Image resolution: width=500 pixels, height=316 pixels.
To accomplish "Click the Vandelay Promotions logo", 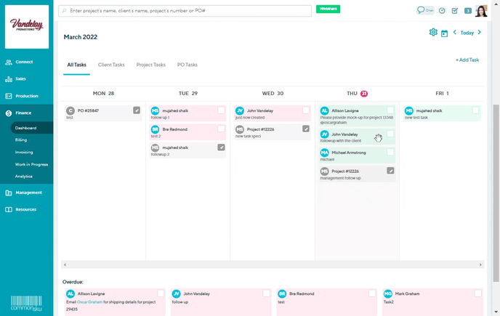I will [27, 26].
